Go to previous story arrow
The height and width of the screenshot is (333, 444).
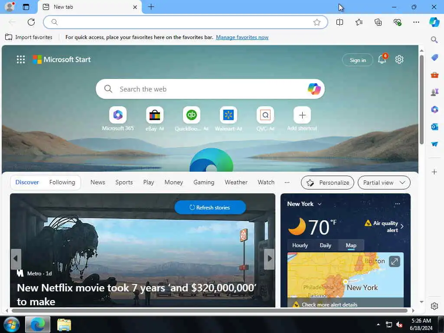click(16, 259)
